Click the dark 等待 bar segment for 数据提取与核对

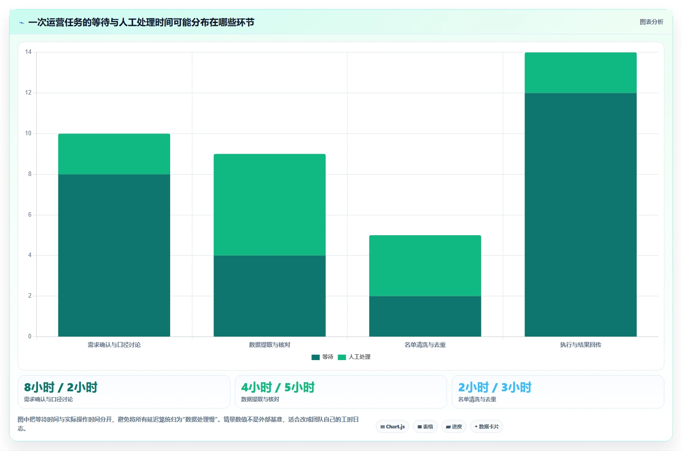pos(270,296)
